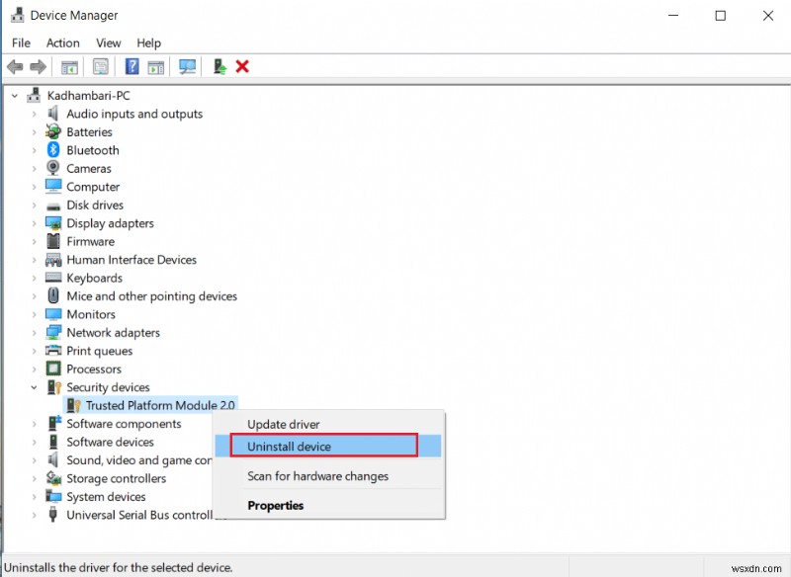791x577 pixels.
Task: Click the Update device driver toolbar icon
Action: (x=220, y=66)
